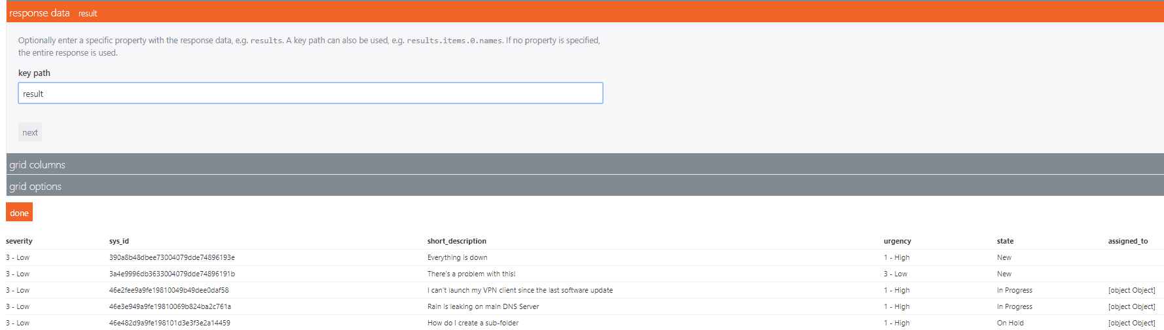Collapse the response data section header

585,12
